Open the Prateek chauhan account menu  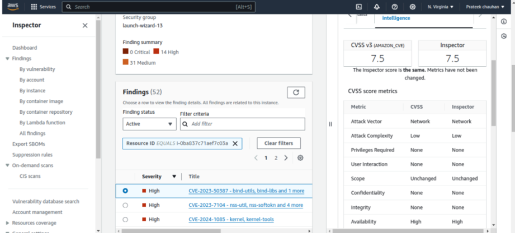click(485, 7)
